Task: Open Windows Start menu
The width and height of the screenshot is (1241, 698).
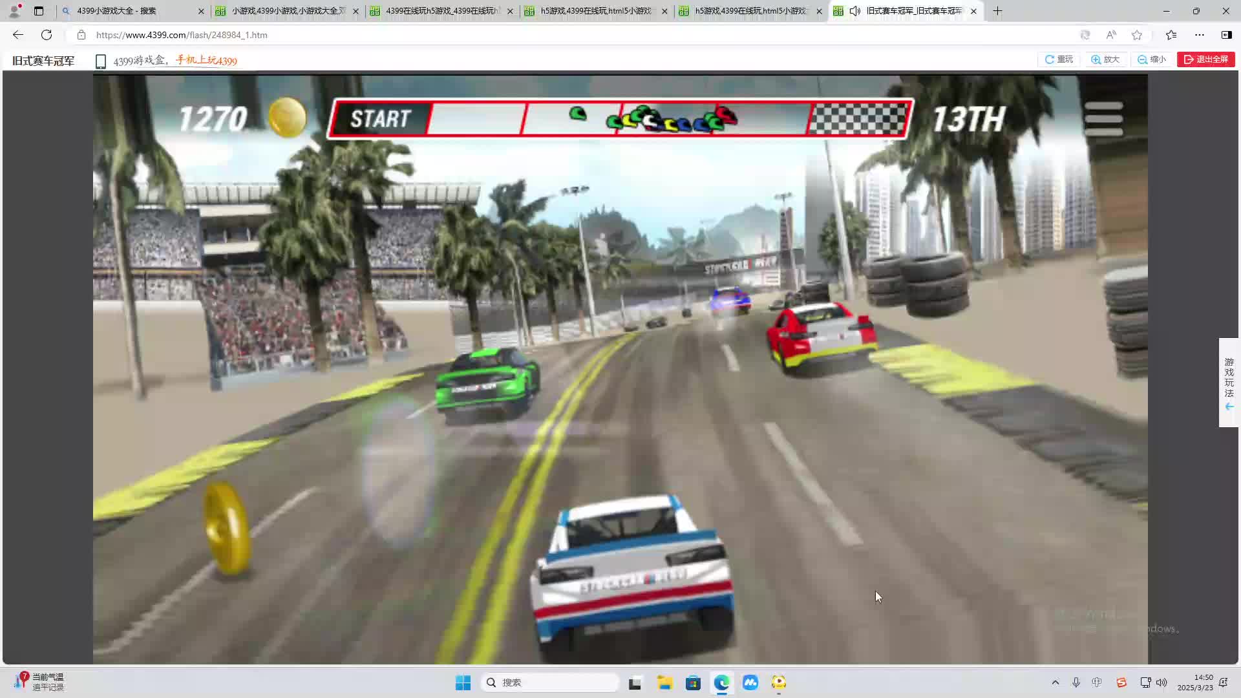Action: coord(463,682)
